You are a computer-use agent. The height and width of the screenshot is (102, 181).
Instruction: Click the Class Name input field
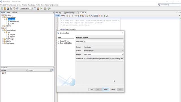coord(104,42)
